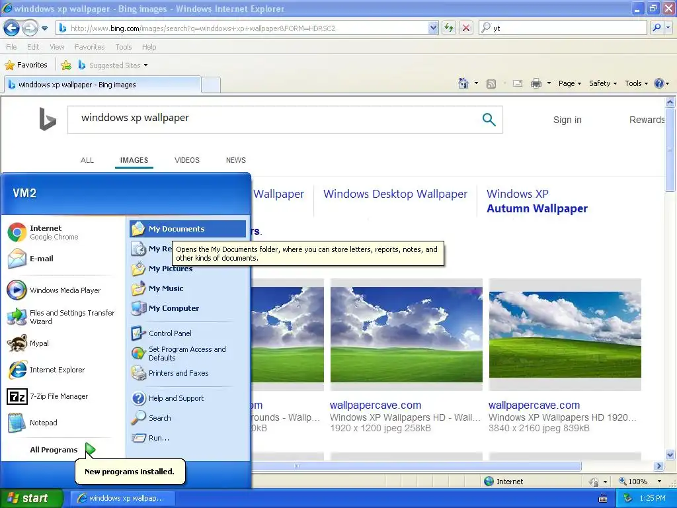Open the Run dialog
Screen dimensions: 677x508
pos(188,438)
